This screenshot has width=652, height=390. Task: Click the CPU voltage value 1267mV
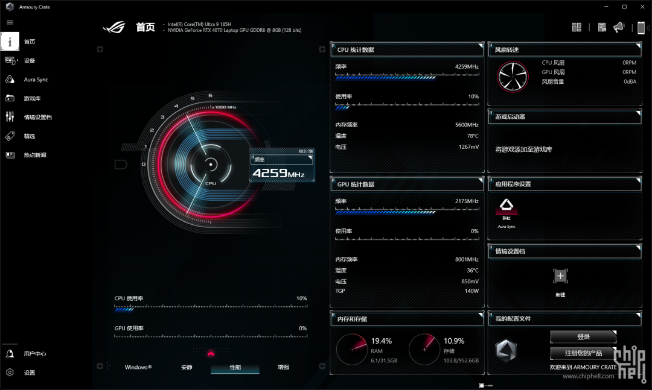coord(468,147)
